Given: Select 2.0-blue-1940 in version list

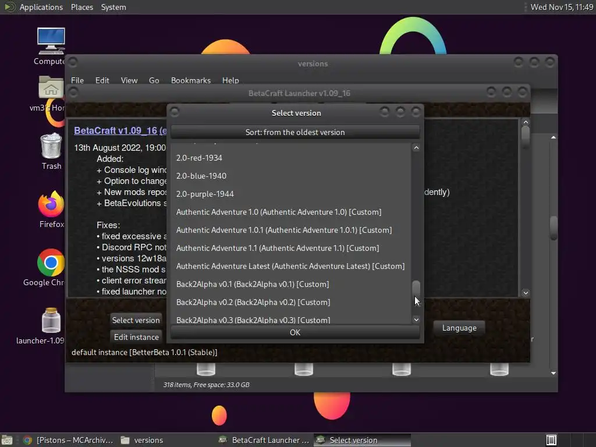Looking at the screenshot, I should pyautogui.click(x=291, y=176).
